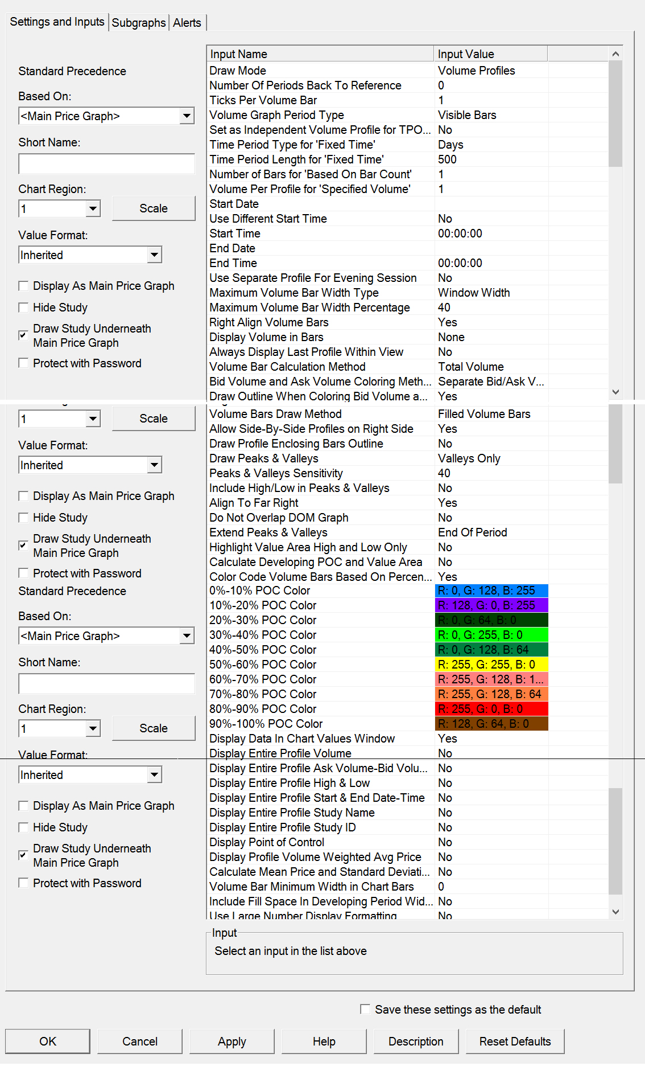The image size is (645, 1066).
Task: Select the Ticks Per Volume Bar row
Action: pos(407,100)
